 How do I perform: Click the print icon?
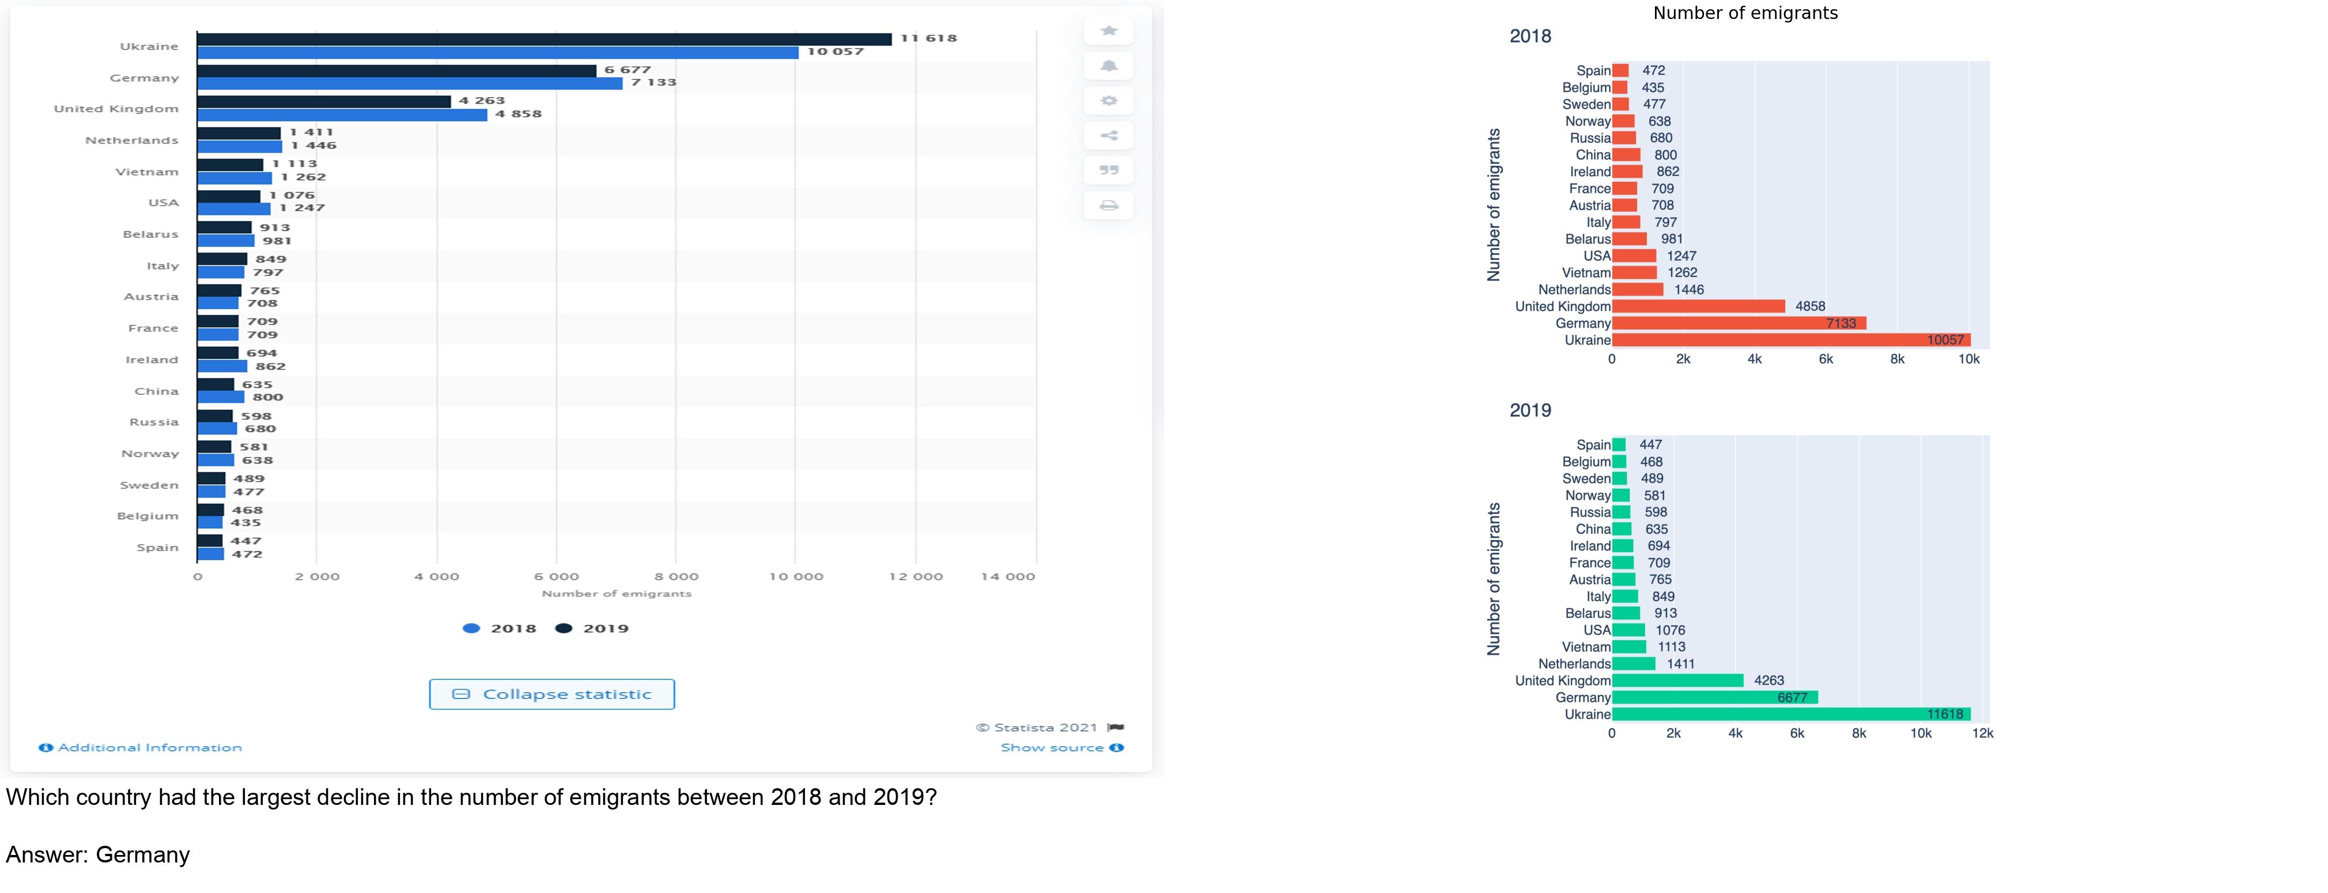(1109, 205)
